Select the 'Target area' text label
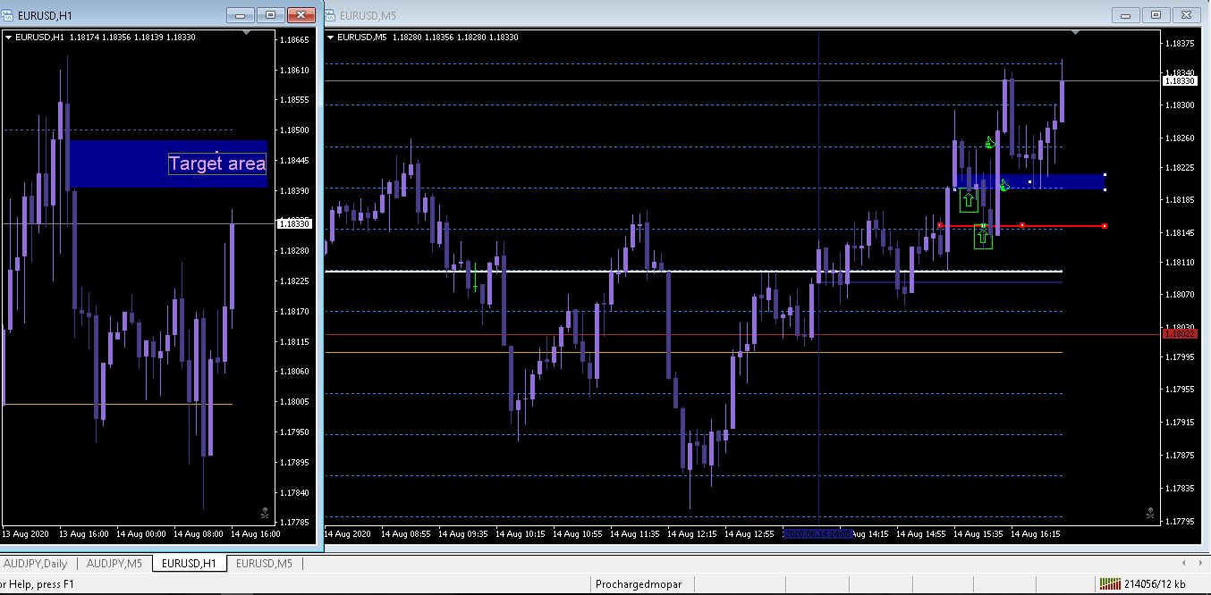 pyautogui.click(x=217, y=163)
